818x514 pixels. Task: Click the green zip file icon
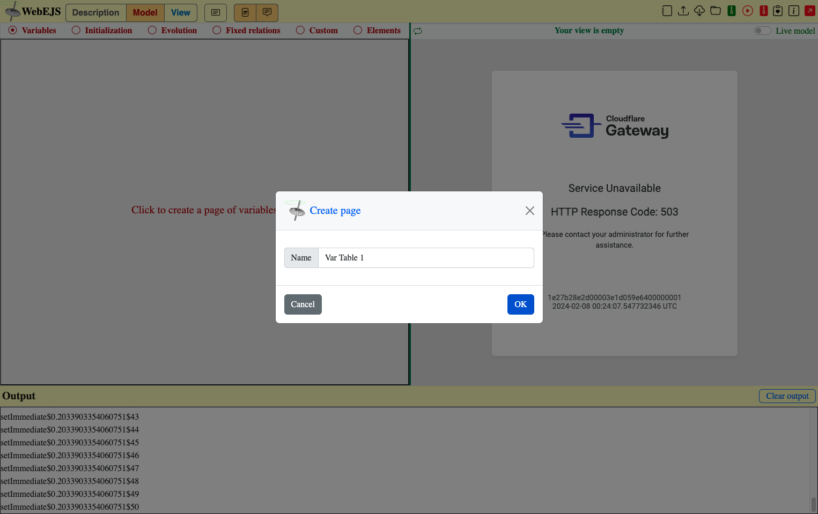(732, 11)
